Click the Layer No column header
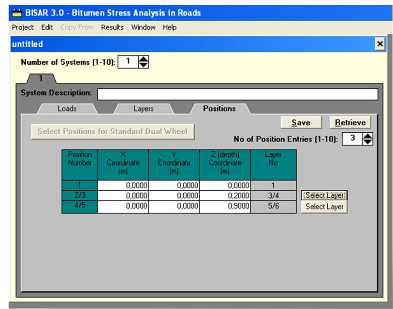This screenshot has height=309, width=393. [274, 165]
